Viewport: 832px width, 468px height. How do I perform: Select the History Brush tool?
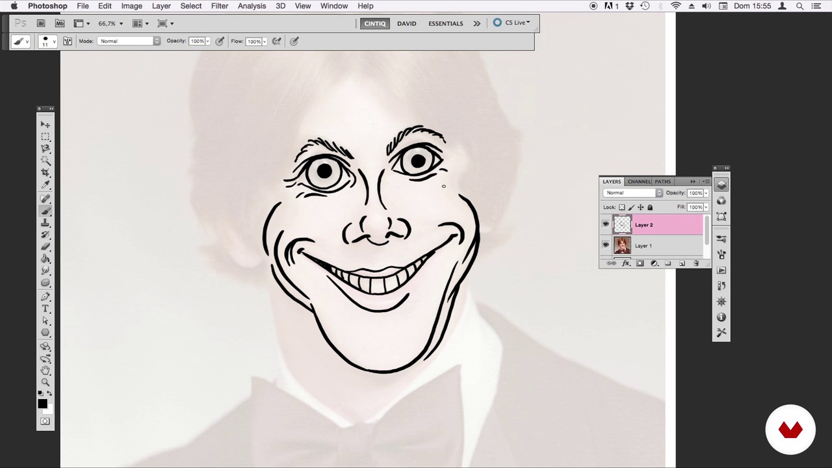[45, 235]
